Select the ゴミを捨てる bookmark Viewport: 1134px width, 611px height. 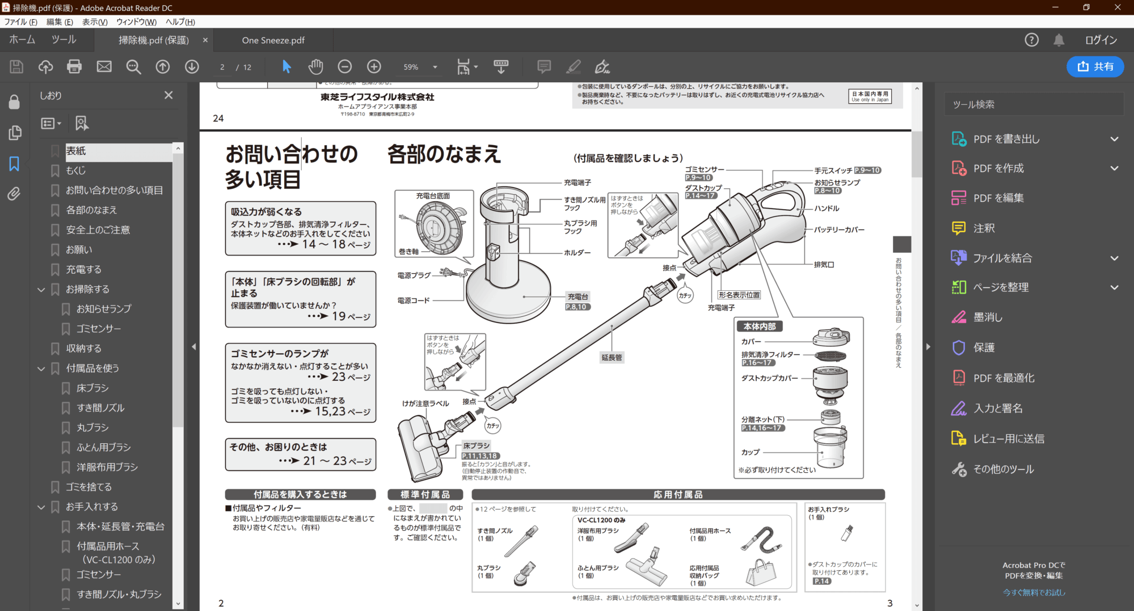pos(88,487)
